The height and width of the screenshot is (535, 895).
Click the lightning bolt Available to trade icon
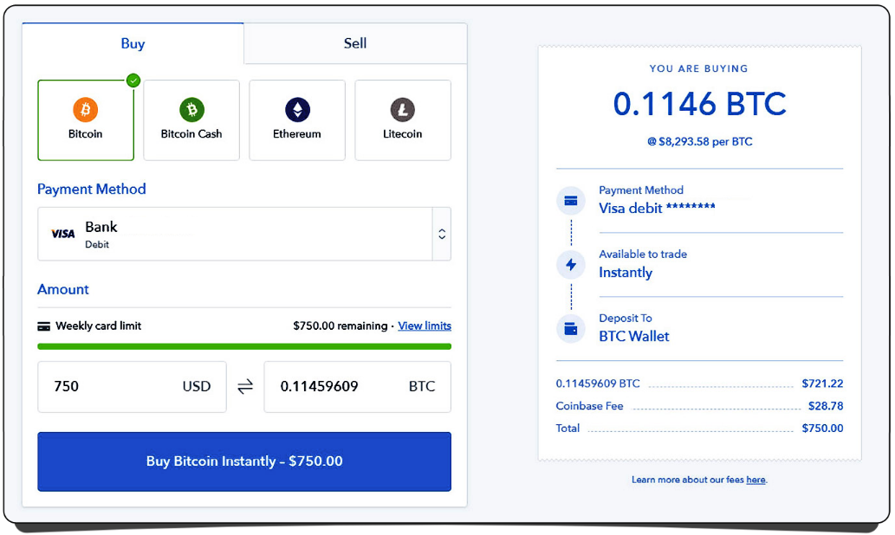[571, 265]
